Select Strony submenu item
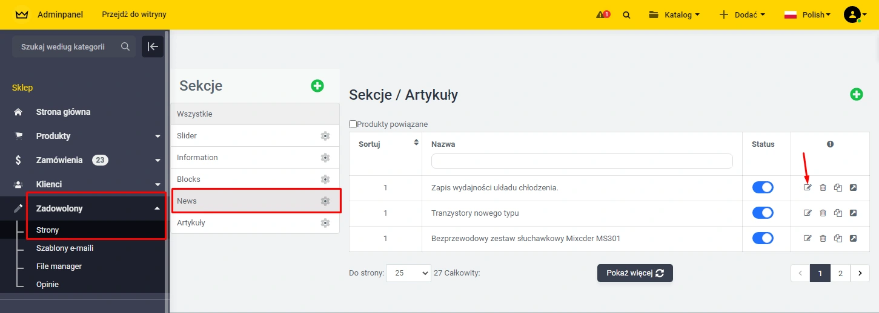This screenshot has height=313, width=879. (x=47, y=230)
